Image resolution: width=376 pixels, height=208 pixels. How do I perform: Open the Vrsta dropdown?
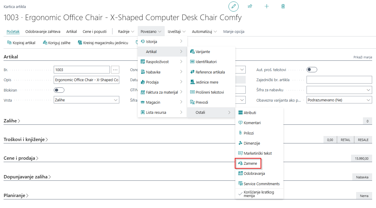[x=86, y=100]
